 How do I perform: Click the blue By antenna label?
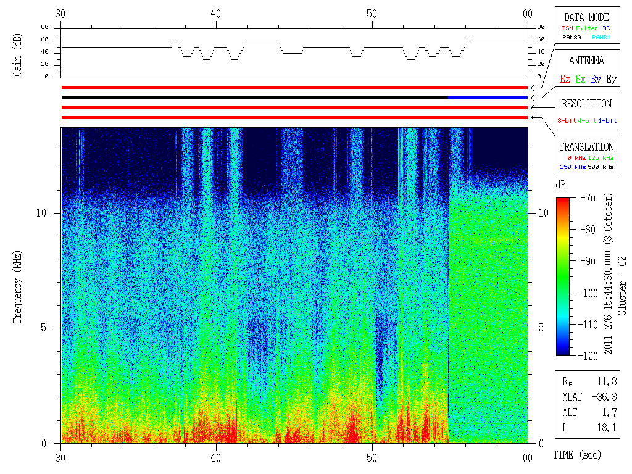pos(596,79)
